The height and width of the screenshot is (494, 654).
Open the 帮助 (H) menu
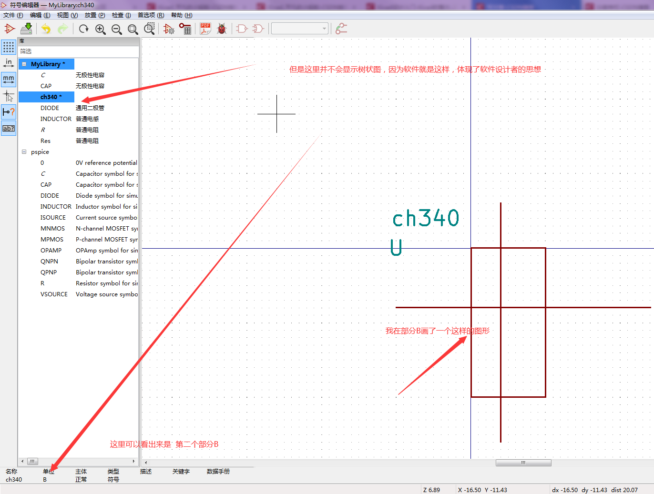[182, 15]
